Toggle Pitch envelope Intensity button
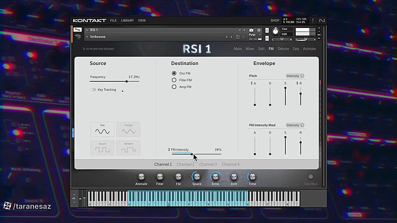397x223 pixels. click(295, 76)
